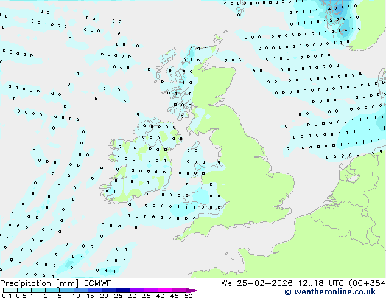Choose the 25–30 mm dark navy legend box

click(x=122, y=290)
